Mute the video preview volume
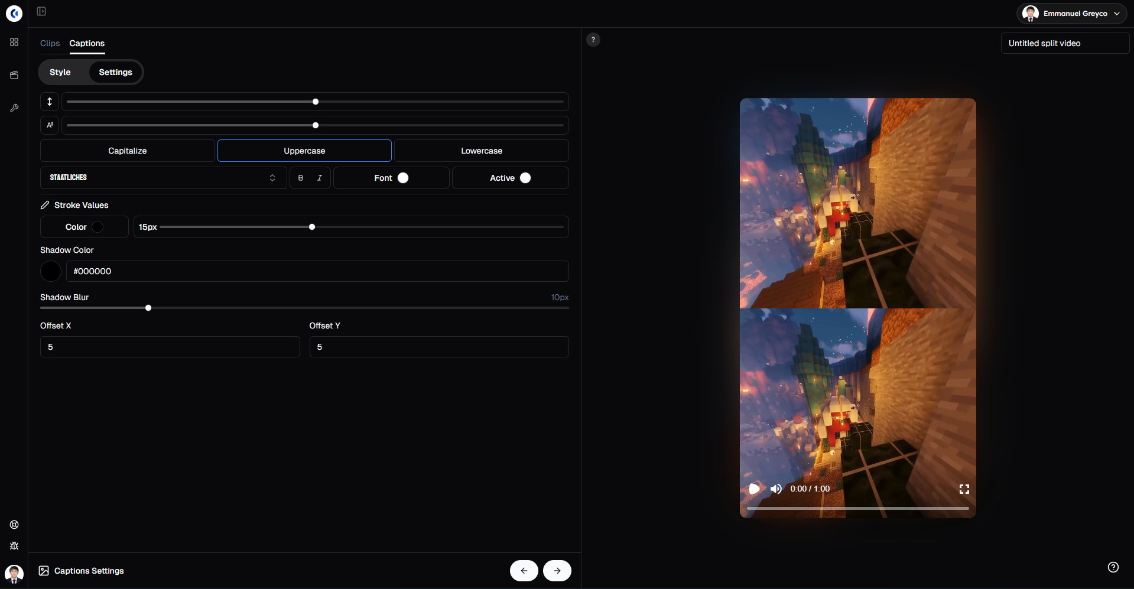This screenshot has width=1134, height=589. tap(776, 489)
